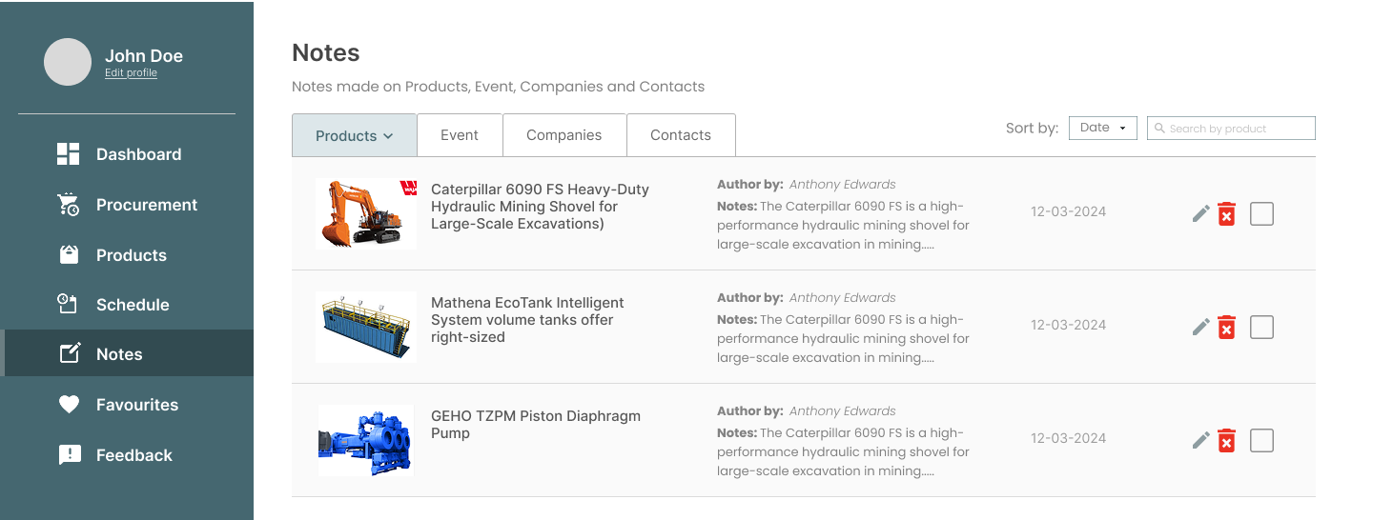Viewport: 1373px width, 520px height.
Task: Select the Caterpillar 6090 FS note checkbox
Action: [x=1261, y=213]
